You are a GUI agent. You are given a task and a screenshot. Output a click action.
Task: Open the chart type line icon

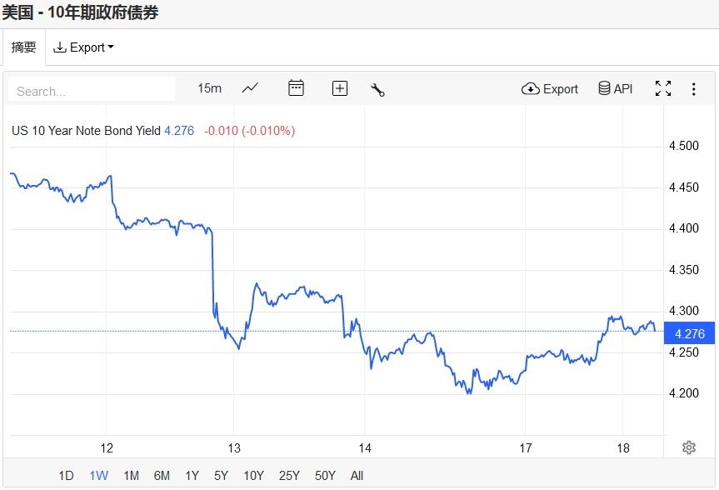(250, 88)
